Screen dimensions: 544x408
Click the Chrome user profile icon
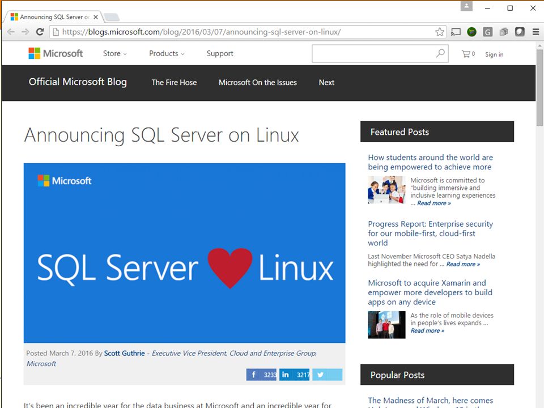(466, 6)
